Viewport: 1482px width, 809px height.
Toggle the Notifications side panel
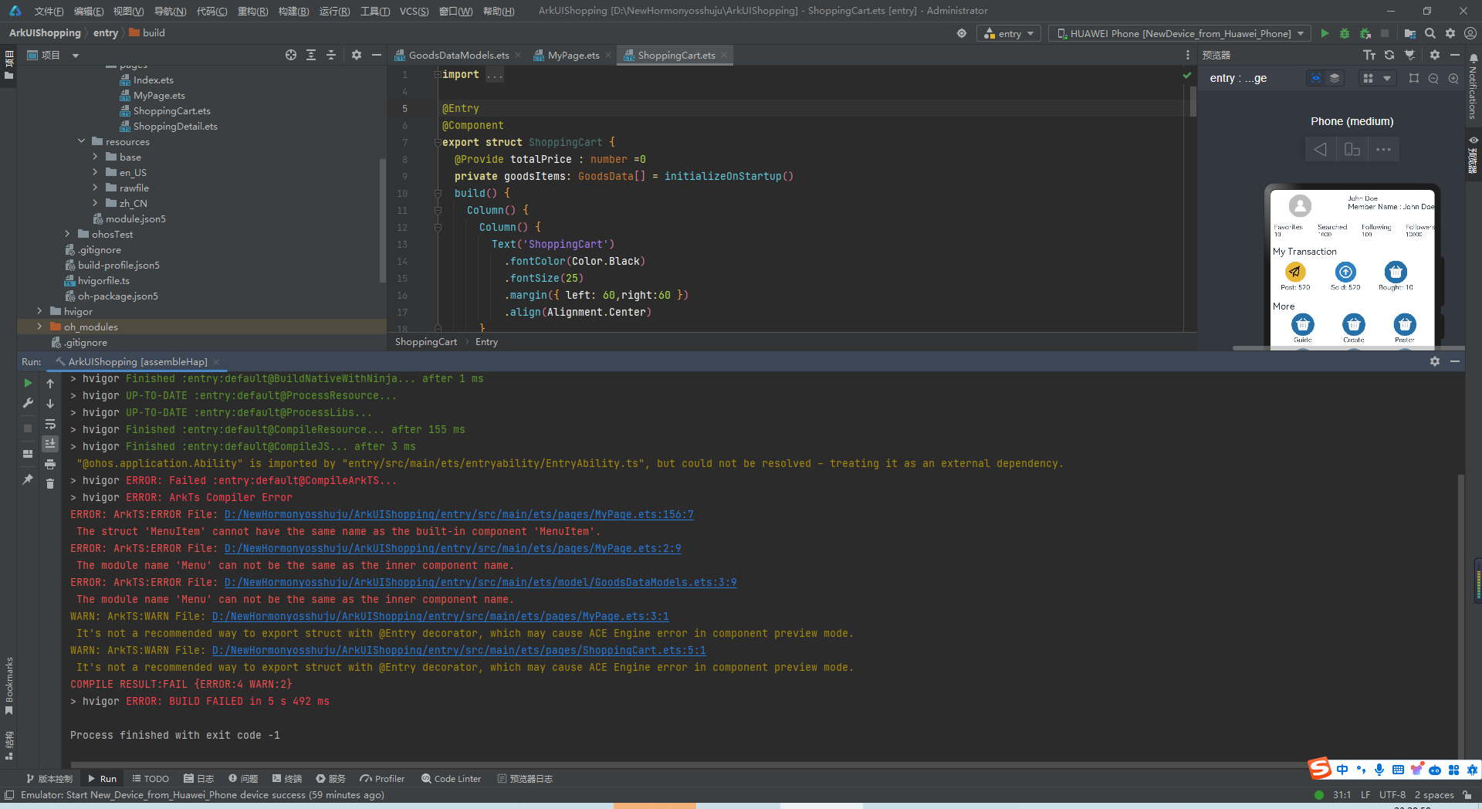click(x=1474, y=87)
